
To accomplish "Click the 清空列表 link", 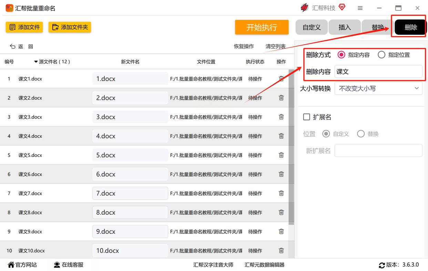I will (275, 46).
